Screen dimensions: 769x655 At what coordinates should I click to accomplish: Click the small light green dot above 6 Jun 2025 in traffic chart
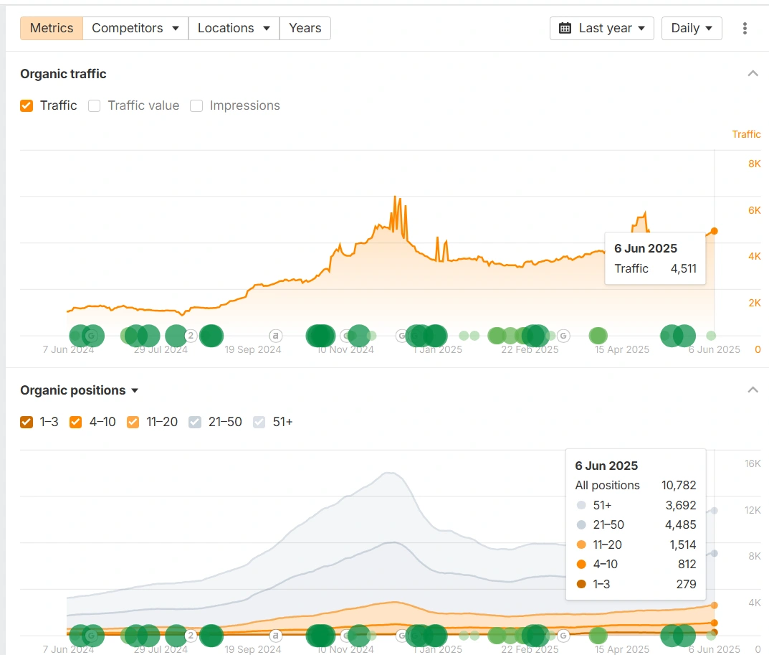(711, 336)
